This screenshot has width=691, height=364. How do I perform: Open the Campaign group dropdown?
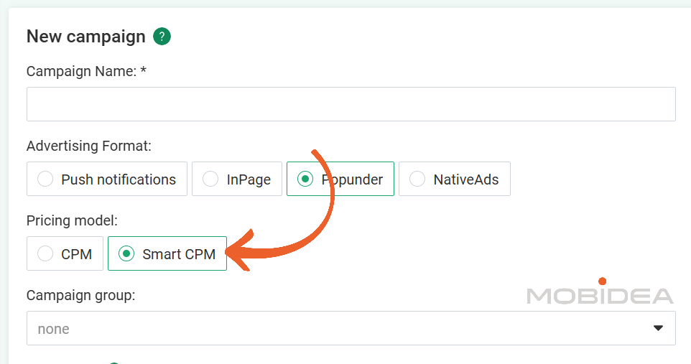(351, 328)
